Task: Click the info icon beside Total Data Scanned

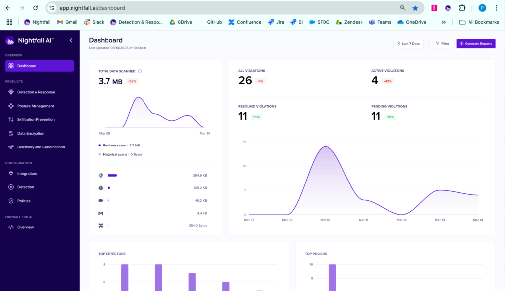Action: click(140, 71)
